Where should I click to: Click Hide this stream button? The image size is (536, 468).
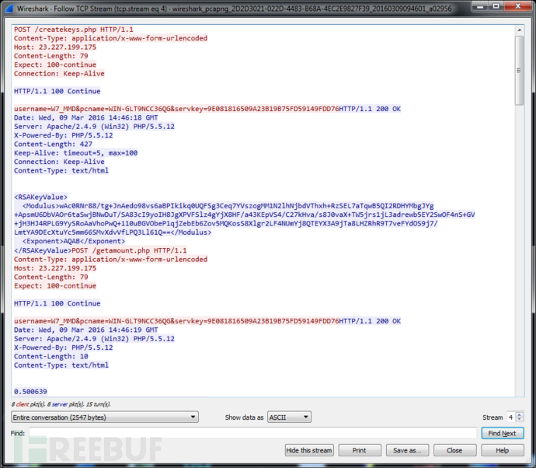[x=308, y=450]
